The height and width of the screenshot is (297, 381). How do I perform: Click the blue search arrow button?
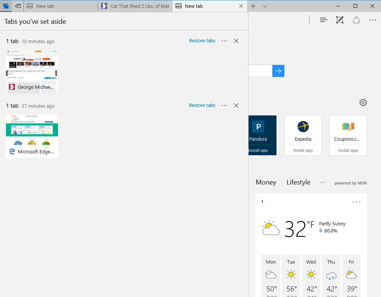click(278, 71)
